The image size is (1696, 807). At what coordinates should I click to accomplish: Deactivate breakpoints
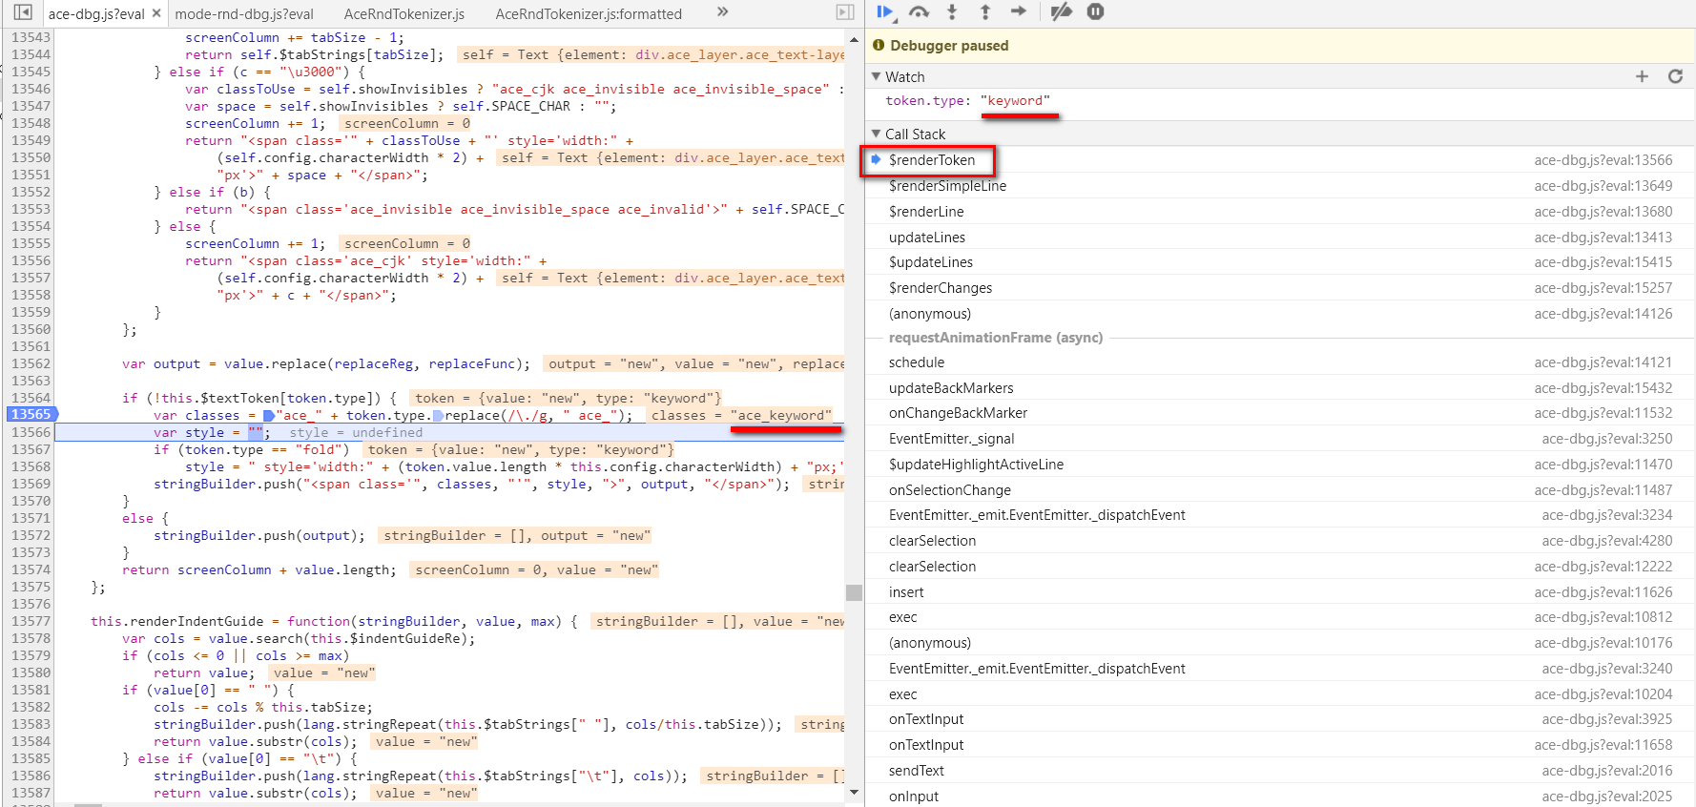1061,11
